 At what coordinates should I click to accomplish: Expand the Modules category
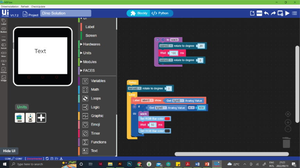pos(89,62)
